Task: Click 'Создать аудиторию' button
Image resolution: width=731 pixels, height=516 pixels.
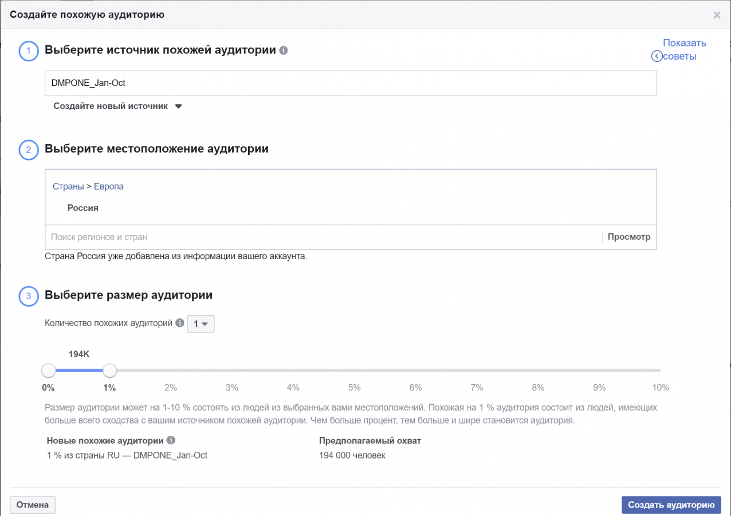Action: pos(671,505)
